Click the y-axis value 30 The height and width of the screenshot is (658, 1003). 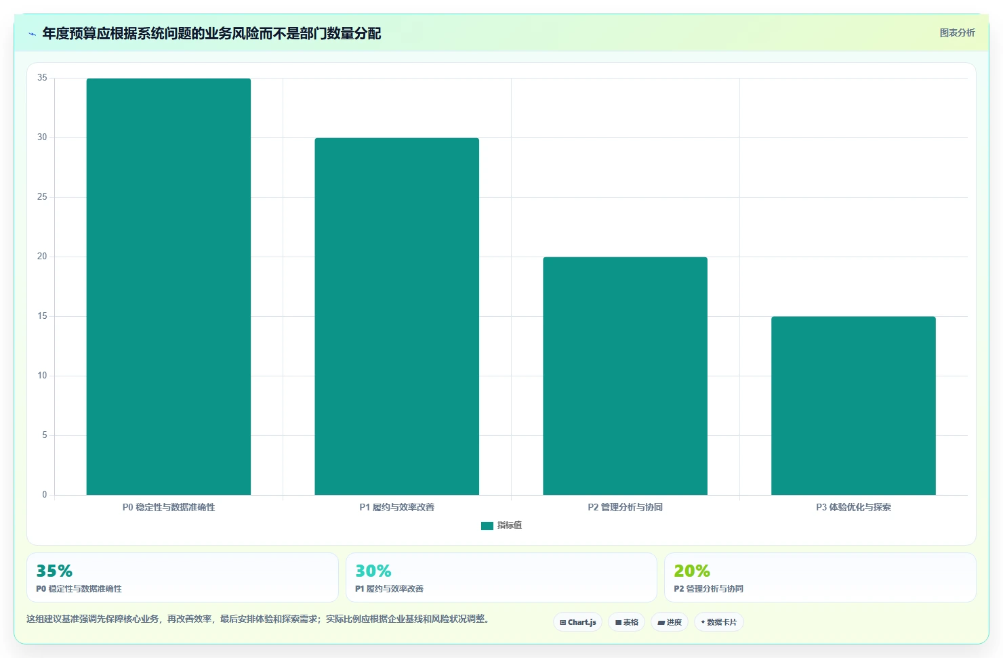point(42,137)
